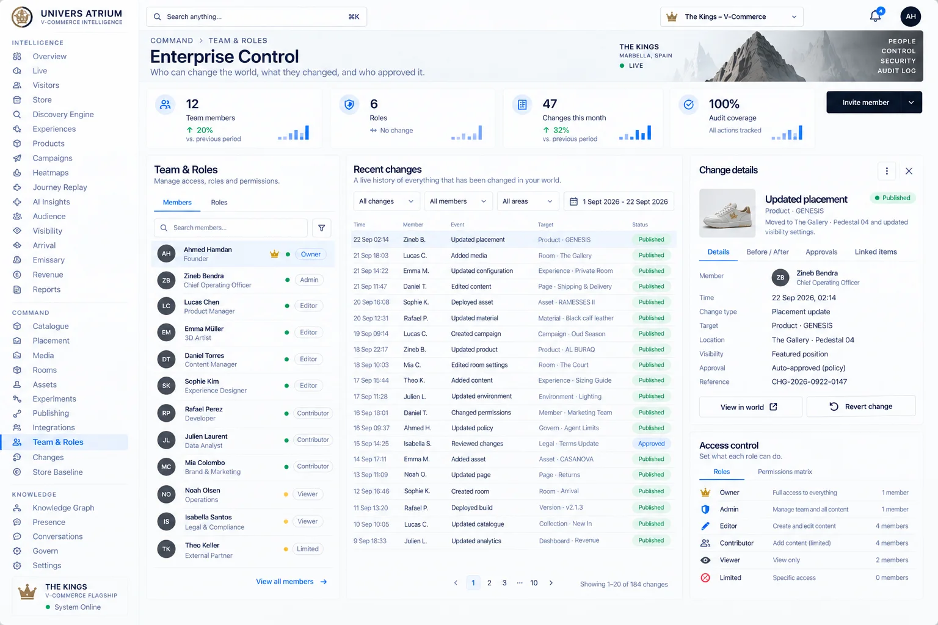938x625 pixels.
Task: Open the Changed permissions row
Action: click(514, 413)
